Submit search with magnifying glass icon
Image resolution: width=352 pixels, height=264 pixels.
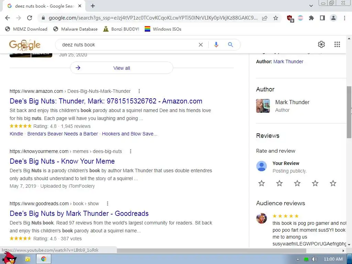point(231,45)
